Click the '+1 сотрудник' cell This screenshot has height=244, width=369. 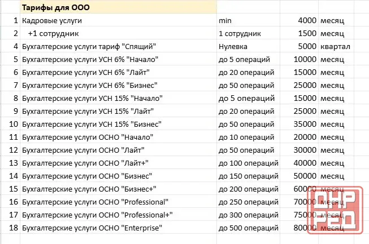pos(118,33)
